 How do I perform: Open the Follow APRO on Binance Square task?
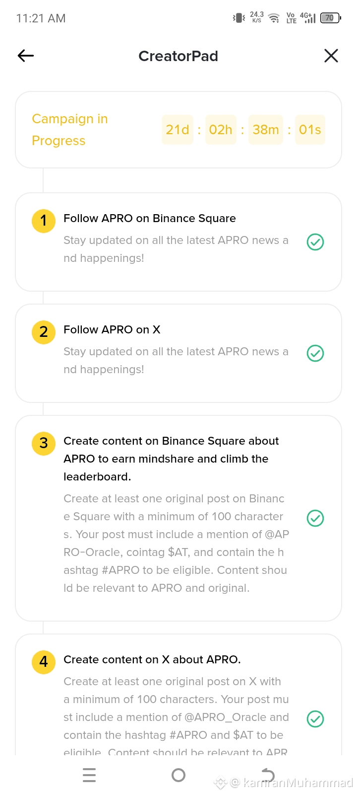click(150, 219)
